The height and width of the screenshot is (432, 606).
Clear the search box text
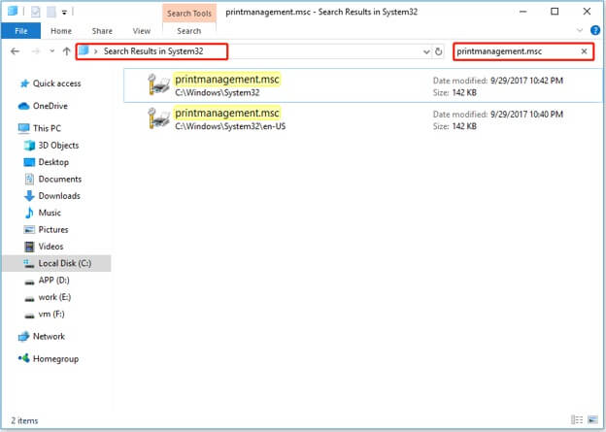click(x=584, y=51)
